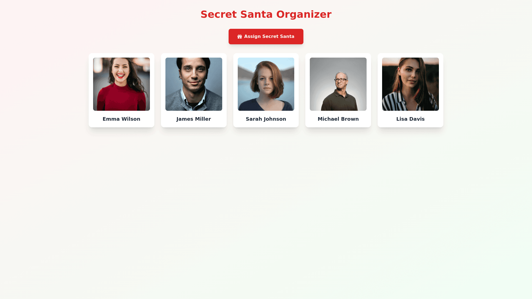Image resolution: width=532 pixels, height=299 pixels.
Task: Click the bottom edge of Emma Wilson's card
Action: tap(121, 127)
